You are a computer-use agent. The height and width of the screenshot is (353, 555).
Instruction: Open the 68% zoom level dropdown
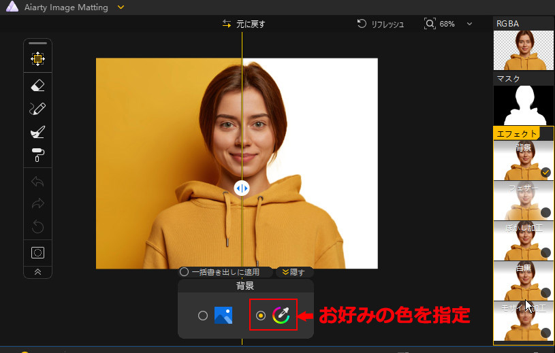[x=469, y=24]
